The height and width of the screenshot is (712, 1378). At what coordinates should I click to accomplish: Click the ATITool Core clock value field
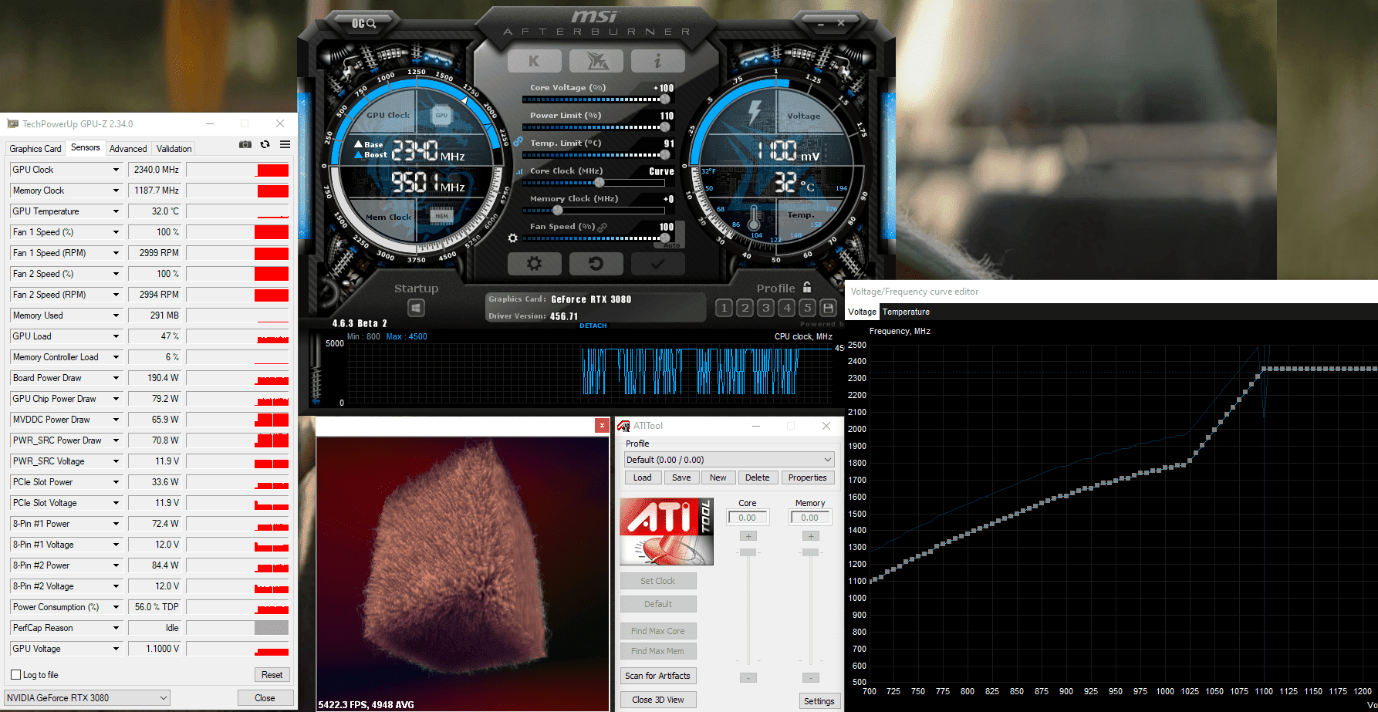(748, 518)
